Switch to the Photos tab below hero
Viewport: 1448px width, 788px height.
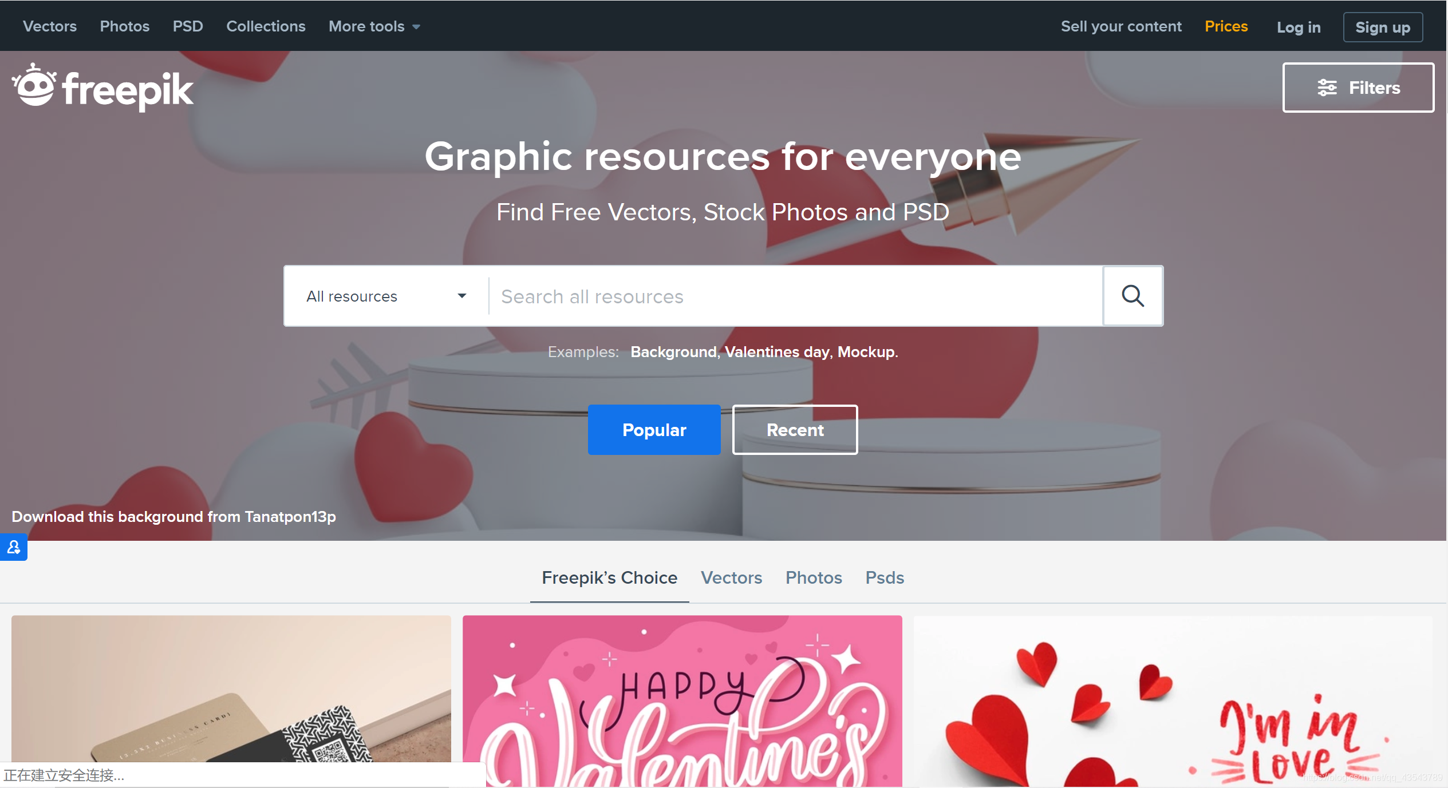[814, 577]
